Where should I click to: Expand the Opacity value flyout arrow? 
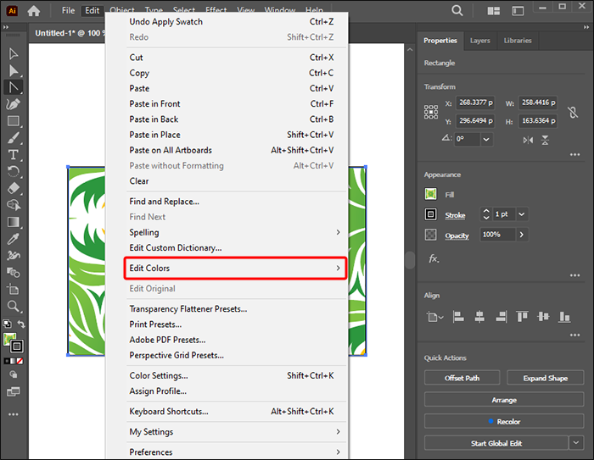pyautogui.click(x=521, y=235)
